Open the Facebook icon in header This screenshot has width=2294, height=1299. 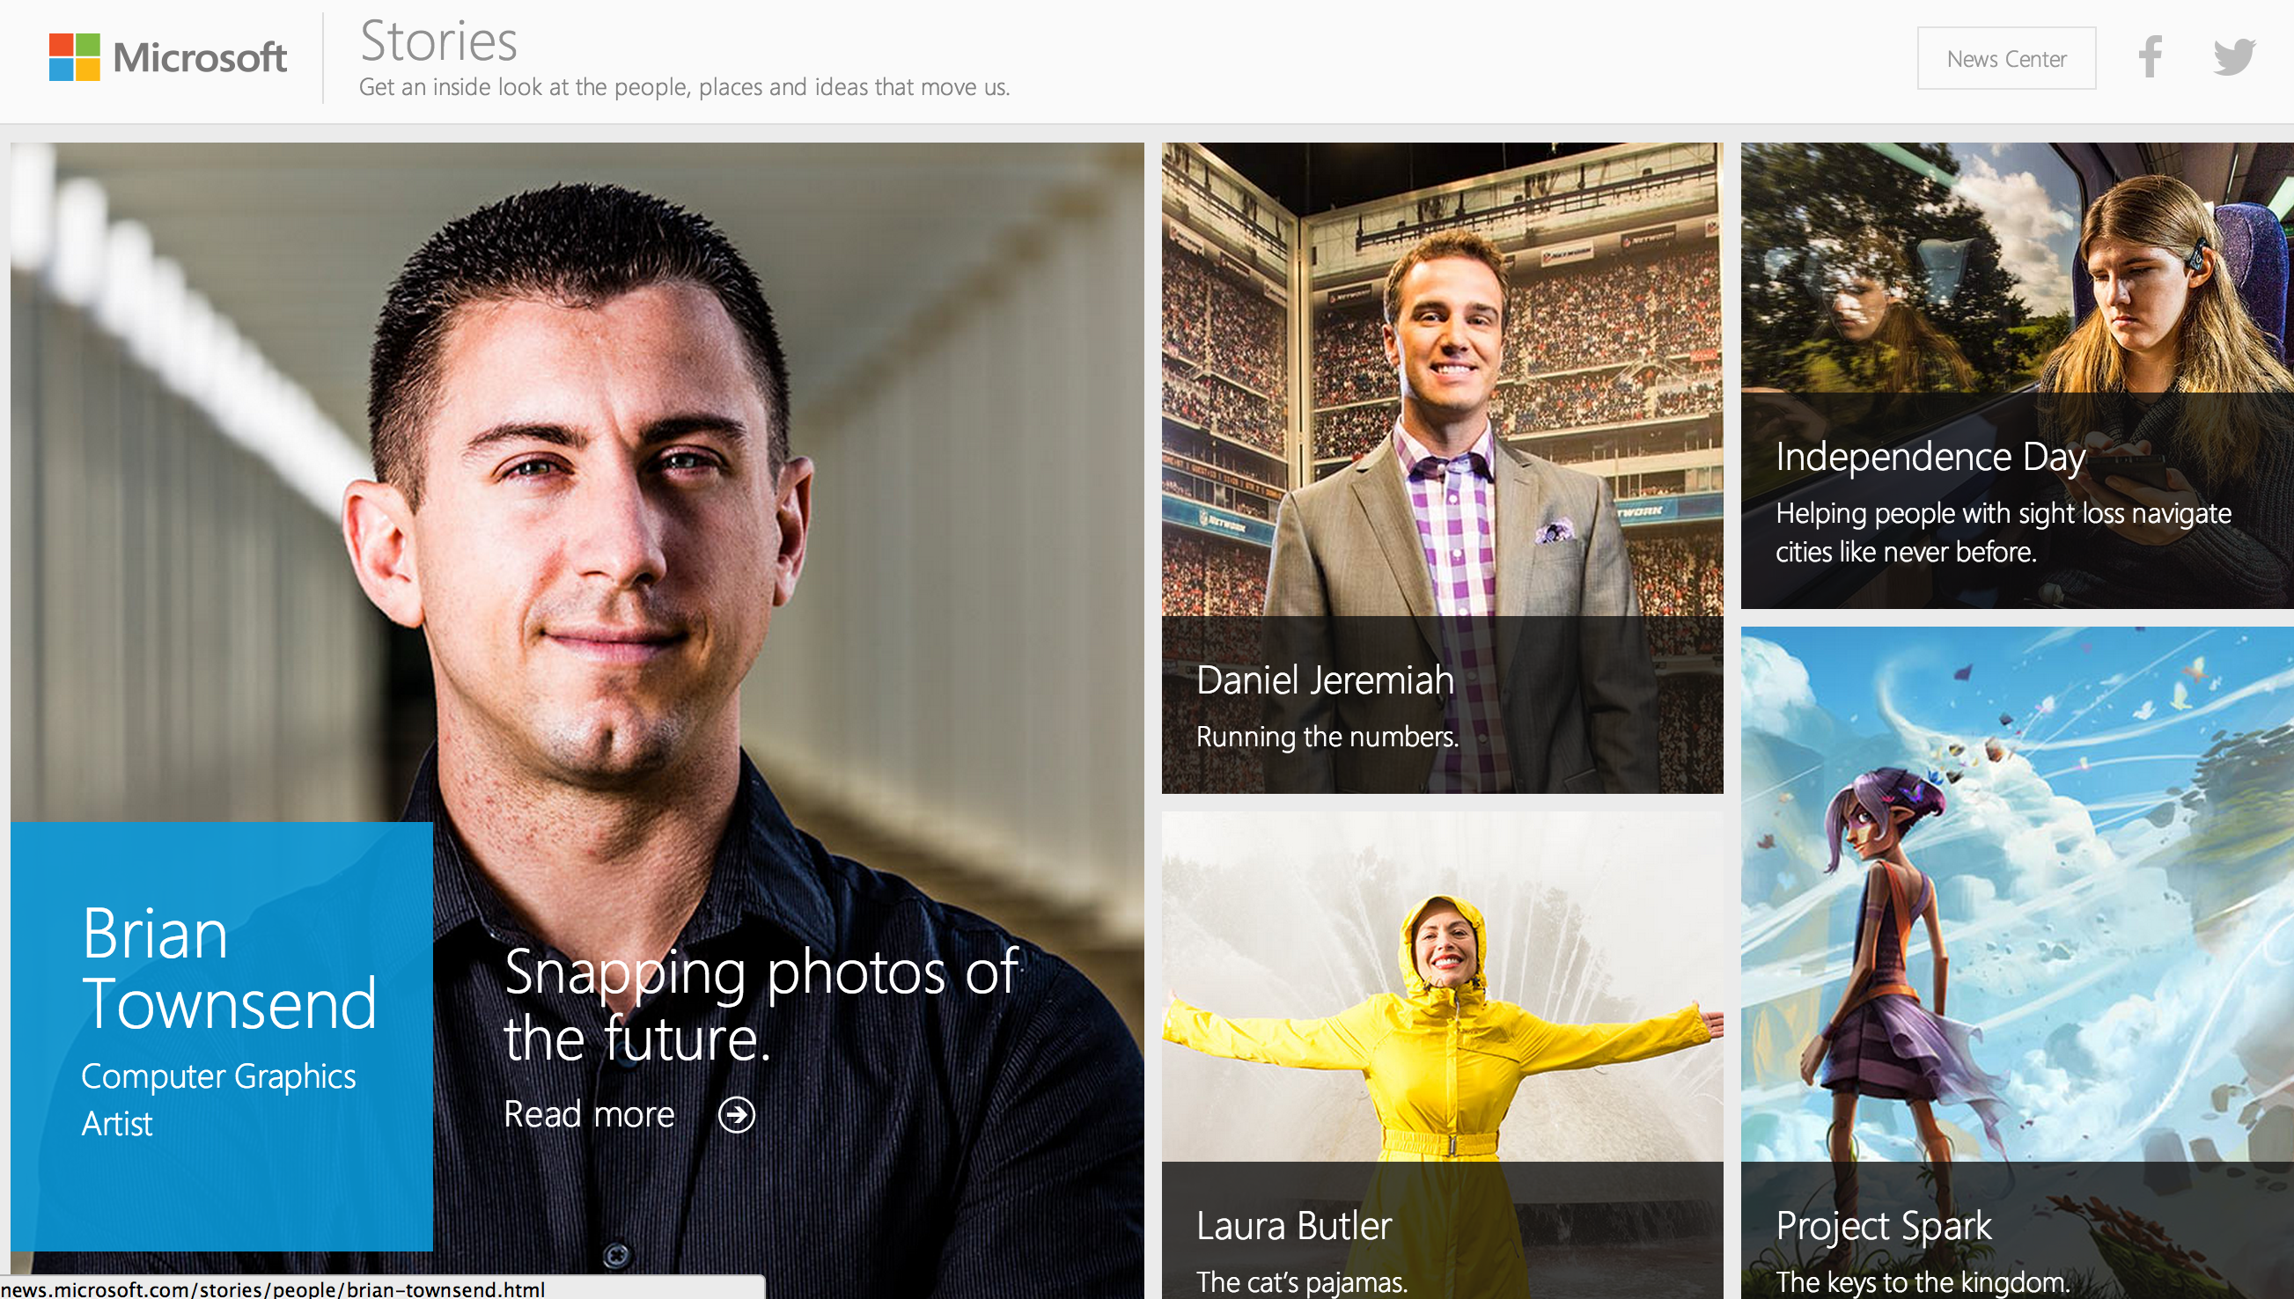coord(2151,57)
